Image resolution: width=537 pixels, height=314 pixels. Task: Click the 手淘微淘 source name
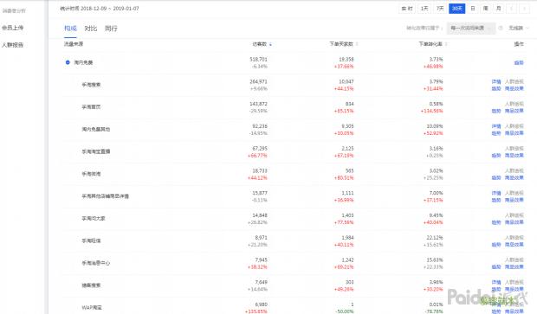pyautogui.click(x=91, y=174)
